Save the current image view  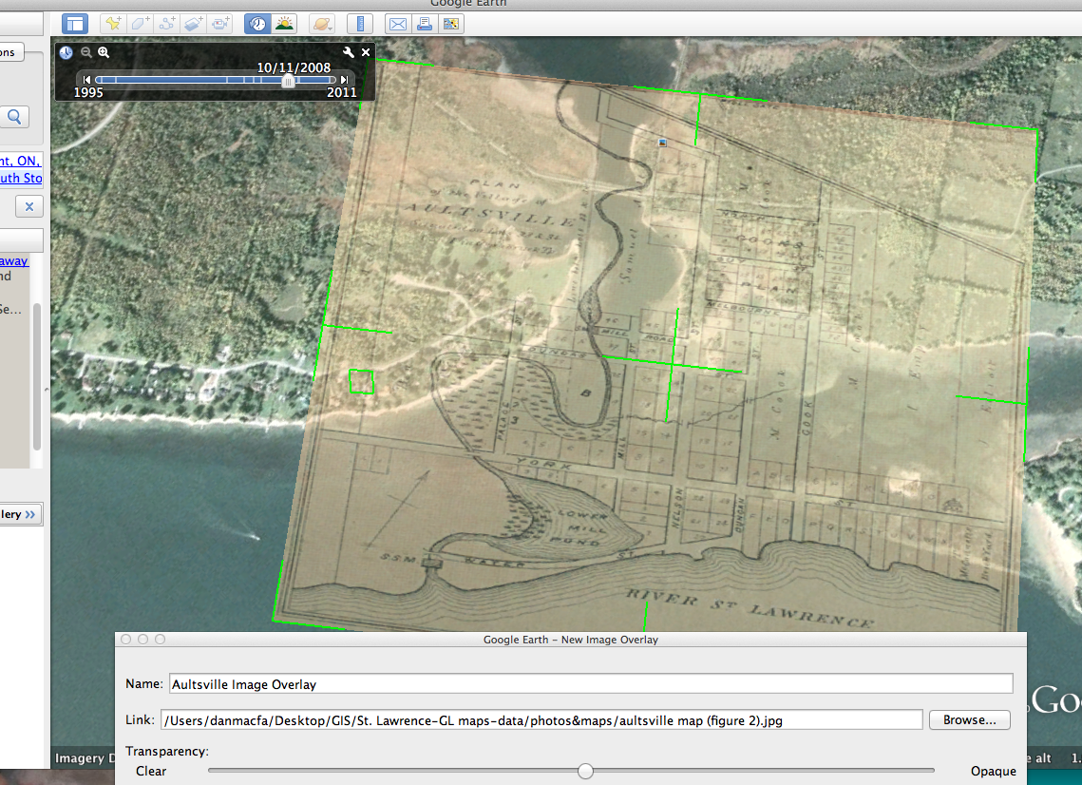tap(450, 23)
